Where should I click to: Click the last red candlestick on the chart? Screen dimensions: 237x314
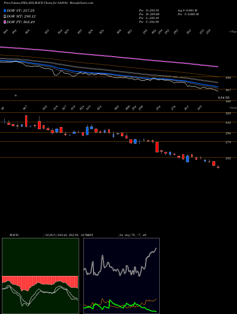[x=218, y=167]
